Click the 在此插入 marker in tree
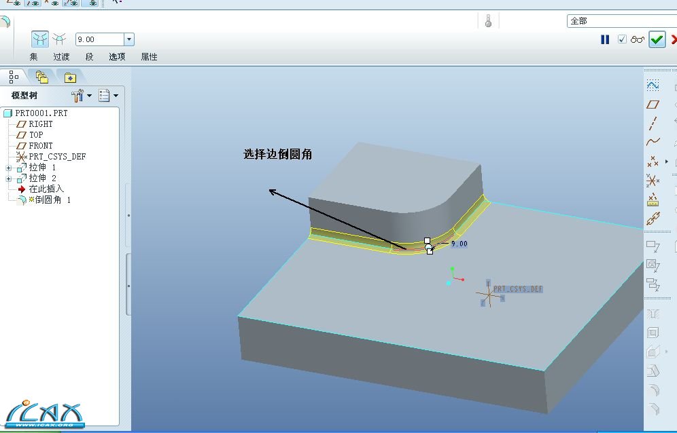 46,189
